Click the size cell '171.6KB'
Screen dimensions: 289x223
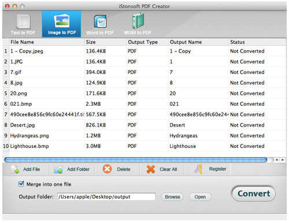point(96,94)
